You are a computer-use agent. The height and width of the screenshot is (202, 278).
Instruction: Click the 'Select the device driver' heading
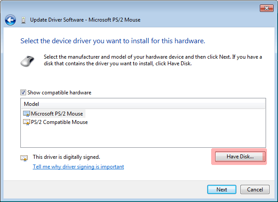tap(112, 41)
